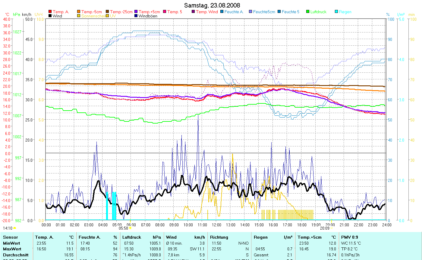Select the Sonnenschein legend label
Viewport: 422px width, 260px height.
click(93, 16)
